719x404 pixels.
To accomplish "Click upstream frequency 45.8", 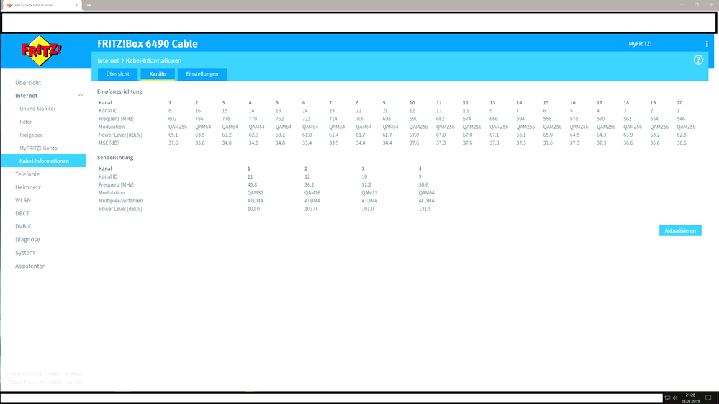I will [252, 185].
